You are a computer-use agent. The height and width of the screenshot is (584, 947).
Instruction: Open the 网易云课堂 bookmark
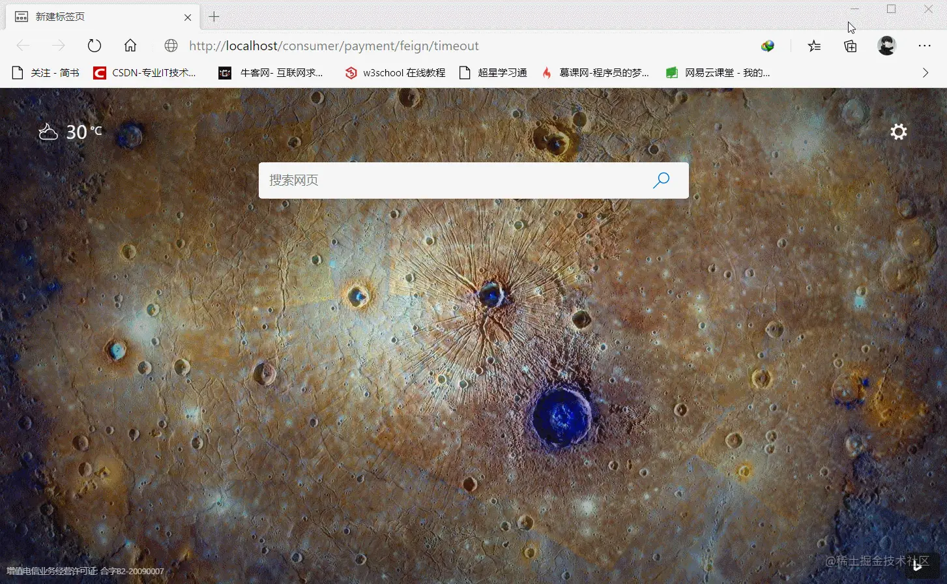718,72
